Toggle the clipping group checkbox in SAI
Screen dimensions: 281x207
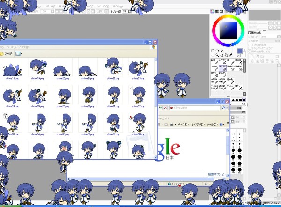point(250,48)
